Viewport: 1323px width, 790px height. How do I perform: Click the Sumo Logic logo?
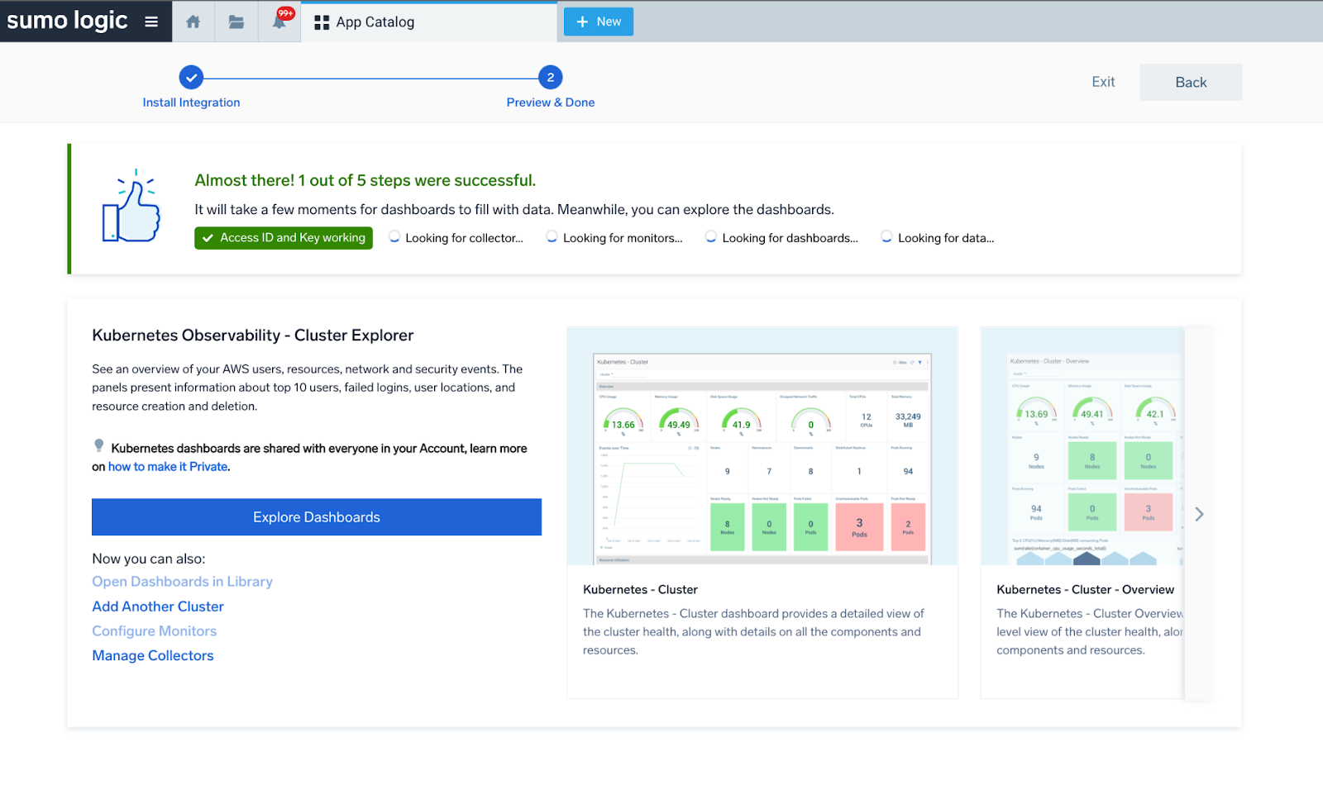67,20
